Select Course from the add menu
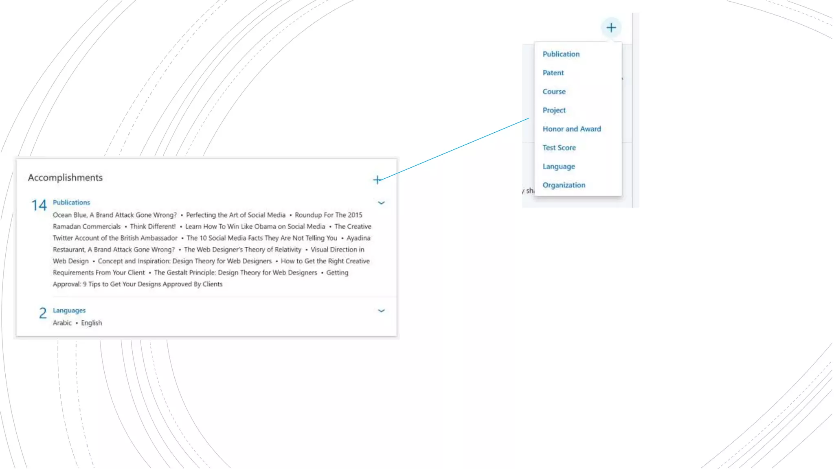Viewport: 834px width, 469px height. pyautogui.click(x=554, y=92)
